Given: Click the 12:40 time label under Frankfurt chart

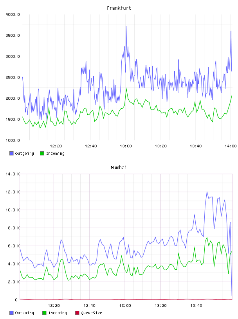Looking at the screenshot, I should (91, 146).
